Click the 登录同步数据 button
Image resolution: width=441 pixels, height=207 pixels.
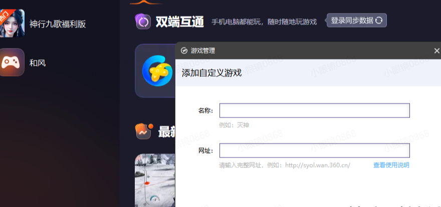[x=357, y=20]
